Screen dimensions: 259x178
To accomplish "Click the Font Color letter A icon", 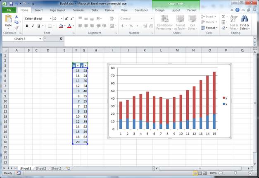I will point(69,26).
